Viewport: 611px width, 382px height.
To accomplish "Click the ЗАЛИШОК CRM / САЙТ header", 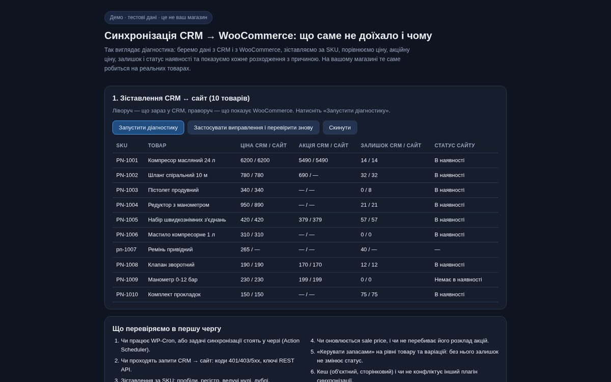I will [x=391, y=146].
